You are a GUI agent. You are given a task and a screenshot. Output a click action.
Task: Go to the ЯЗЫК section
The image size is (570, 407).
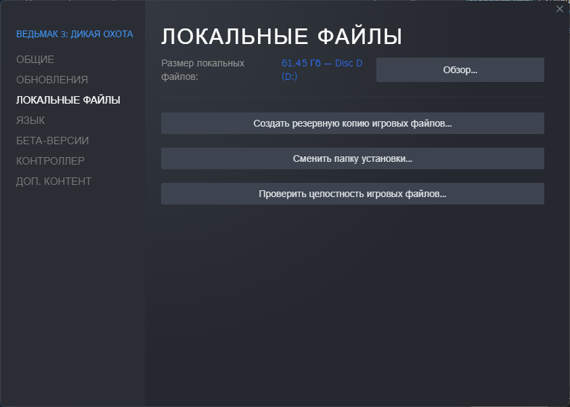30,121
